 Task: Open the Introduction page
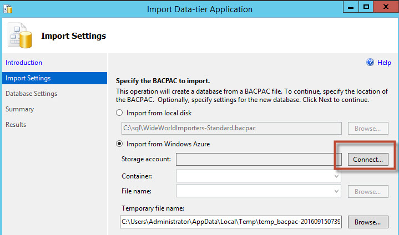pos(24,63)
